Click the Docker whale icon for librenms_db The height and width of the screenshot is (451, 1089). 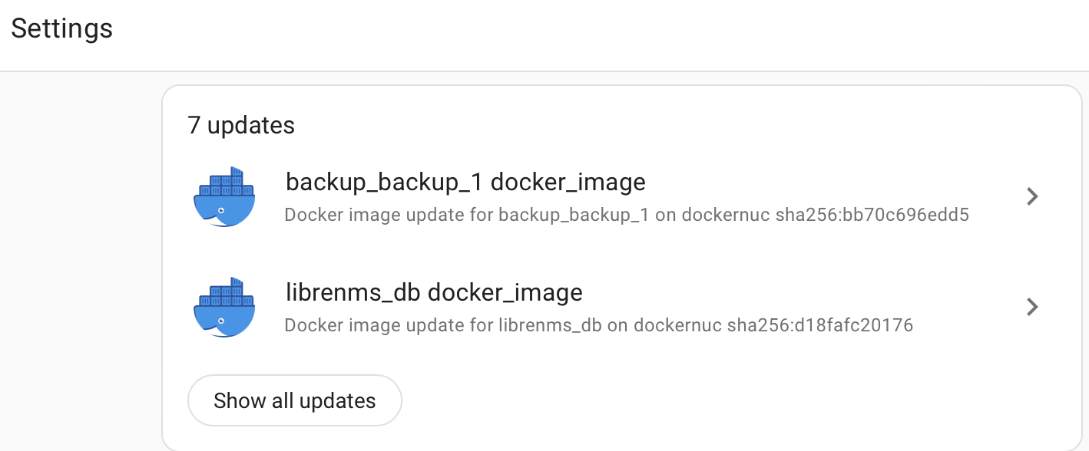(224, 308)
